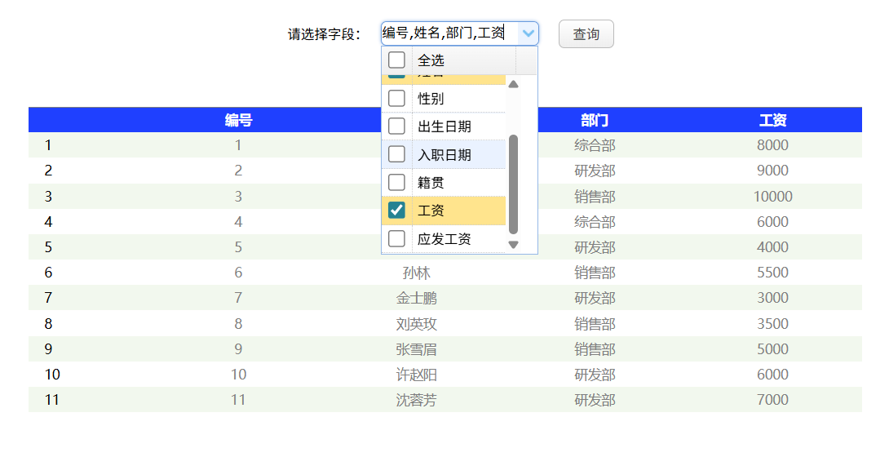Select the 应发工资 option label
The height and width of the screenshot is (457, 889).
444,238
